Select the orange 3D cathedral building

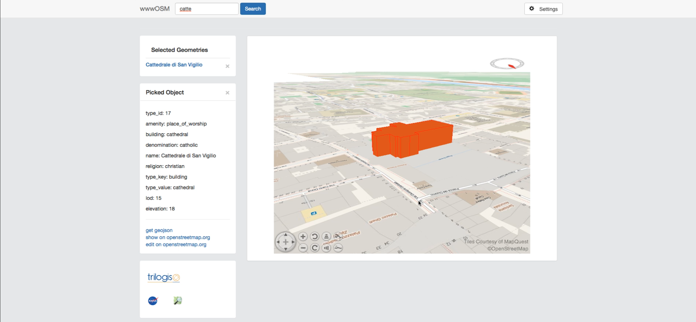[412, 139]
